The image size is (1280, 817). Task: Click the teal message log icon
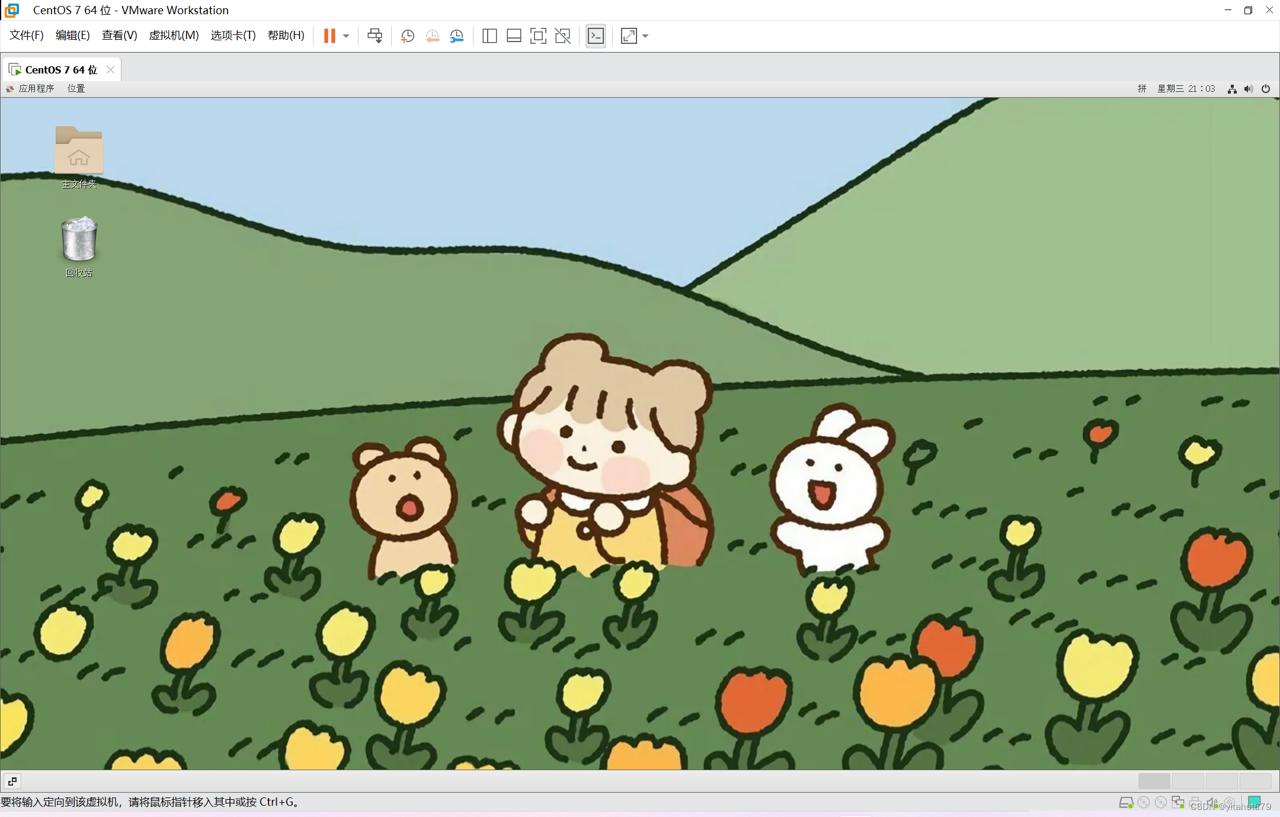1255,802
